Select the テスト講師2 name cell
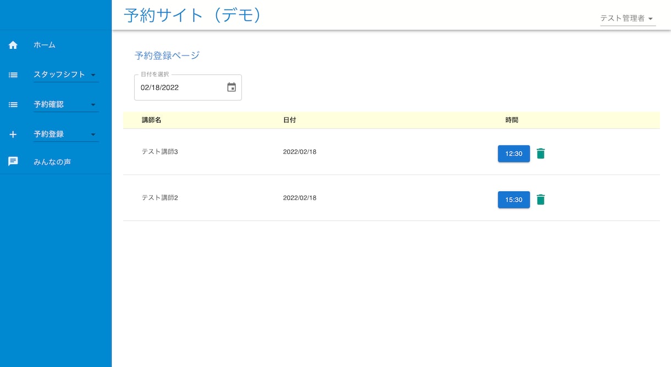The image size is (671, 367). (160, 198)
